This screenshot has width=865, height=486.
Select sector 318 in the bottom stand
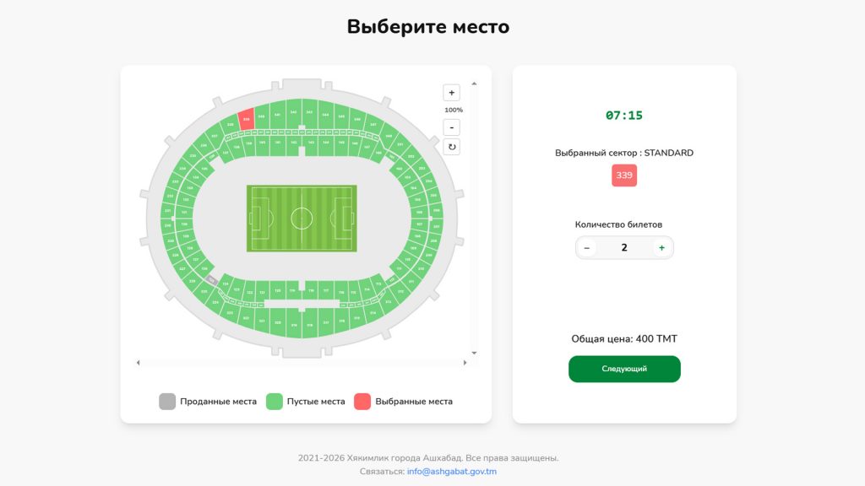(310, 325)
